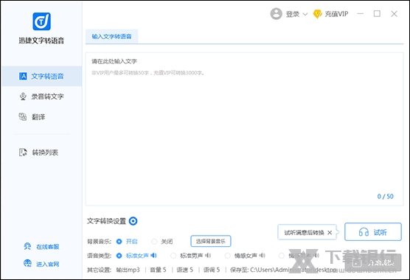Click the 输出mp3 setting
The image size is (410, 280).
(128, 270)
